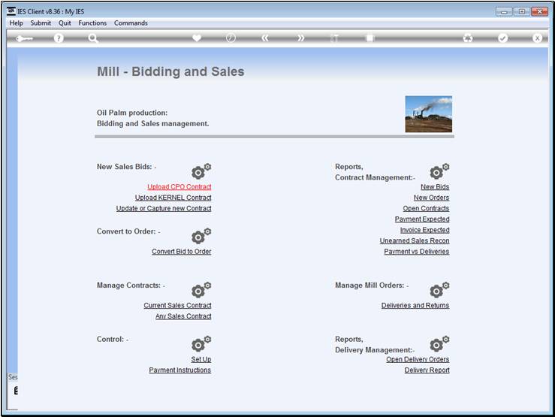This screenshot has width=555, height=417.
Task: Click the clock history icon
Action: [231, 38]
